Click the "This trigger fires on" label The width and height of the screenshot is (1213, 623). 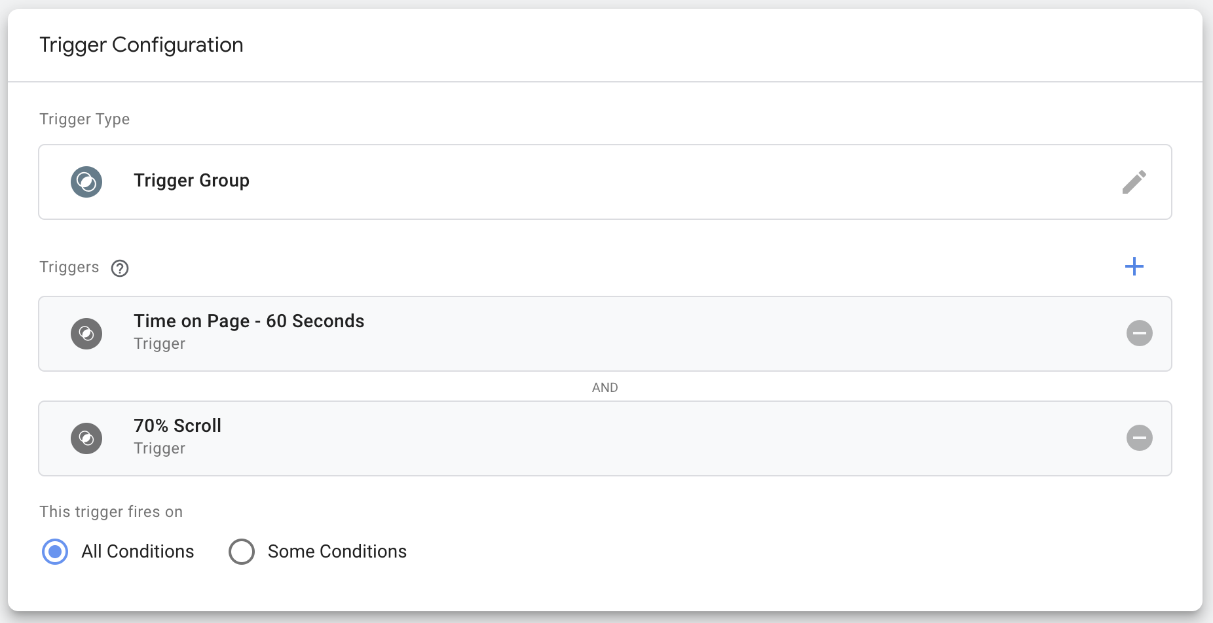[111, 512]
